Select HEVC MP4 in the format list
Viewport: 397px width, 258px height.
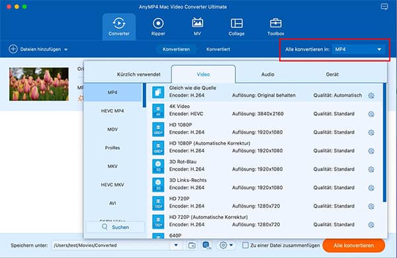pos(112,111)
